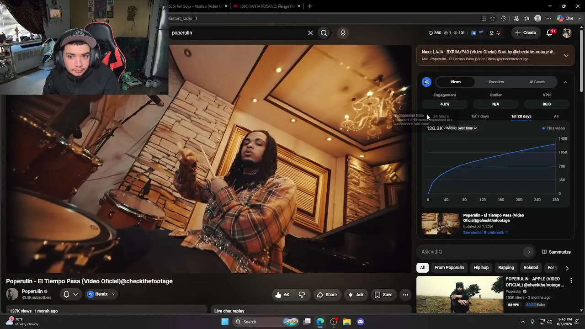
Task: Open the YouTube account avatar menu
Action: pyautogui.click(x=567, y=33)
